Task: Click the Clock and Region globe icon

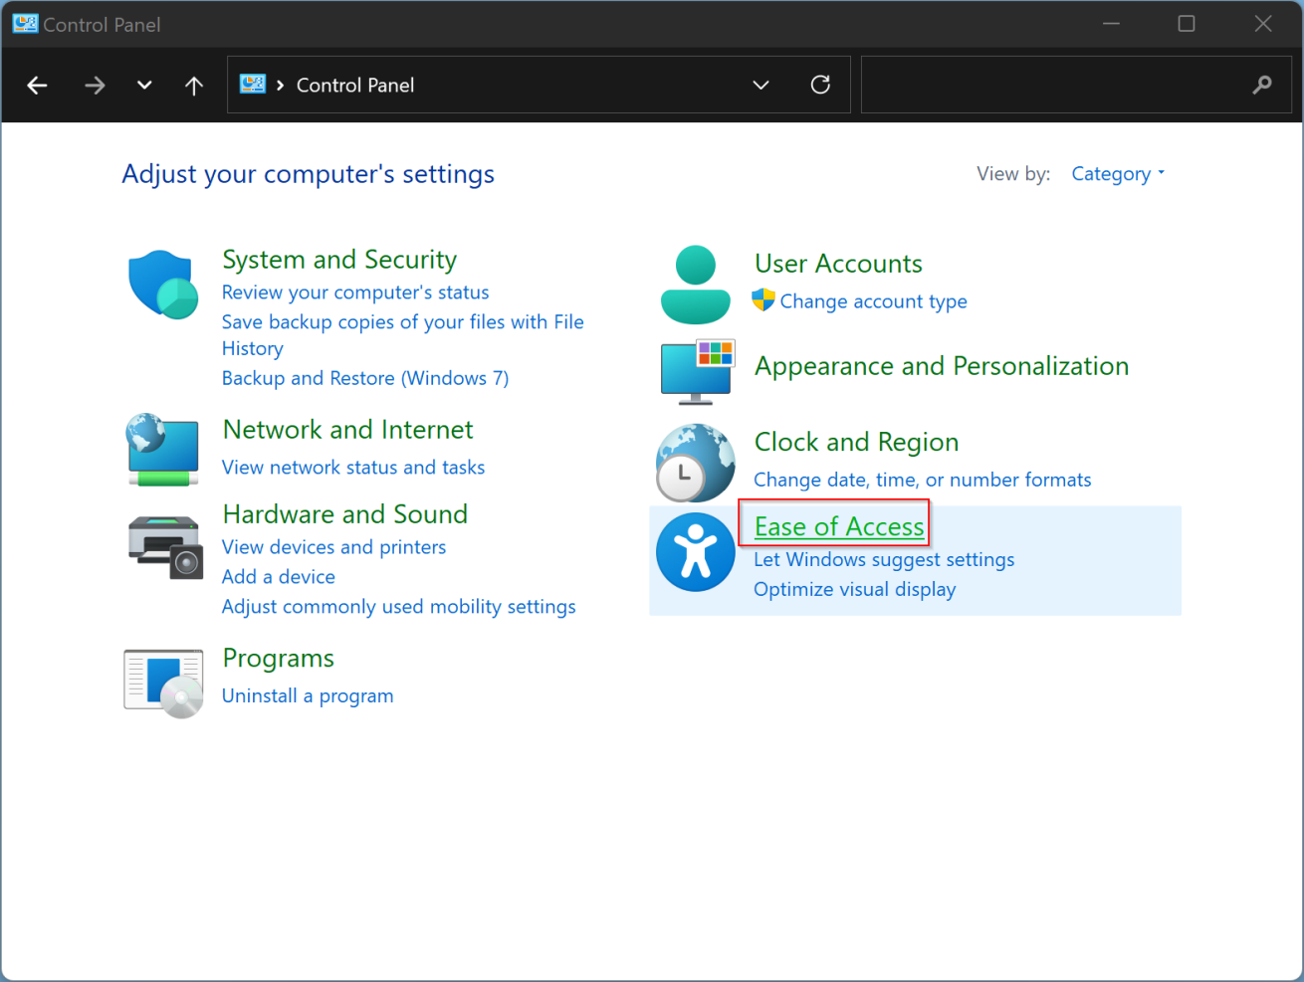Action: pyautogui.click(x=695, y=463)
